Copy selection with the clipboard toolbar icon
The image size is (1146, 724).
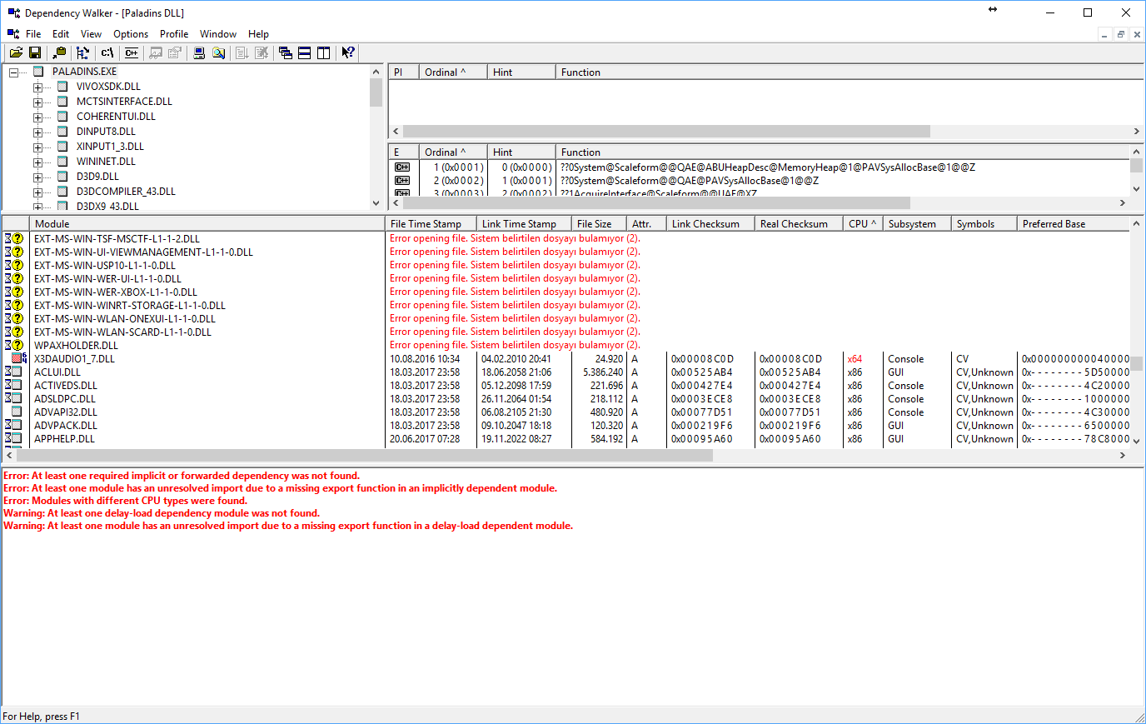pos(59,52)
